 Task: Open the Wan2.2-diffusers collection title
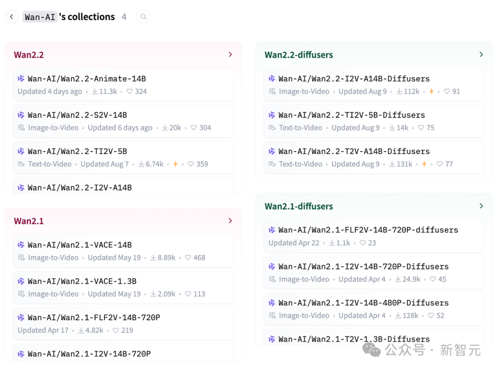pos(299,55)
